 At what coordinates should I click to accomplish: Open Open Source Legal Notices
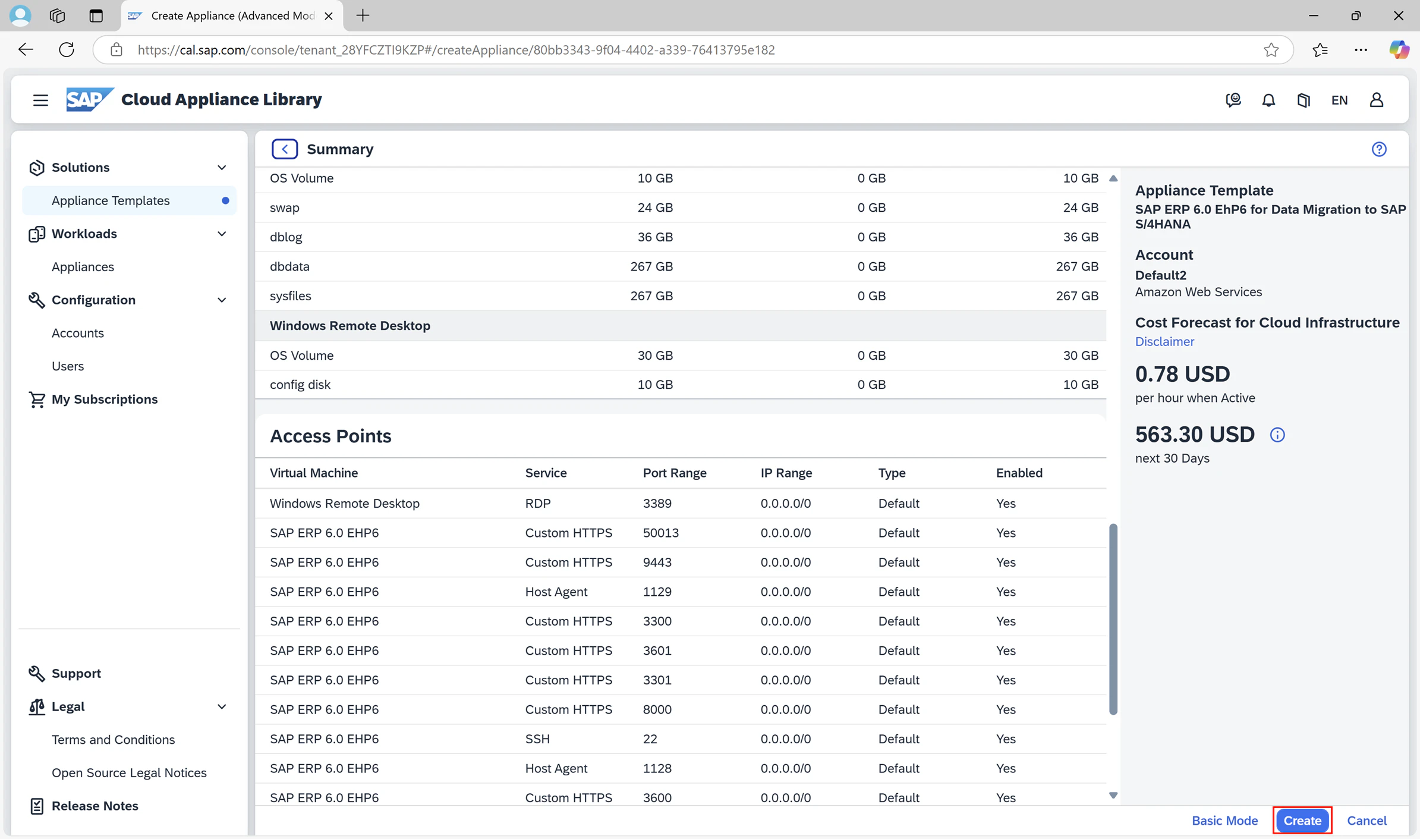(129, 773)
